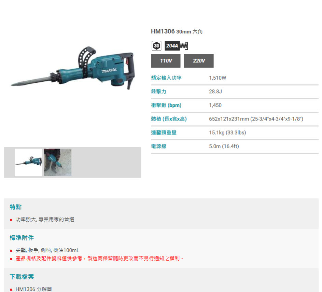This screenshot has height=292, width=322.
Task: Click the 204A carbon brush icon
Action: point(176,46)
